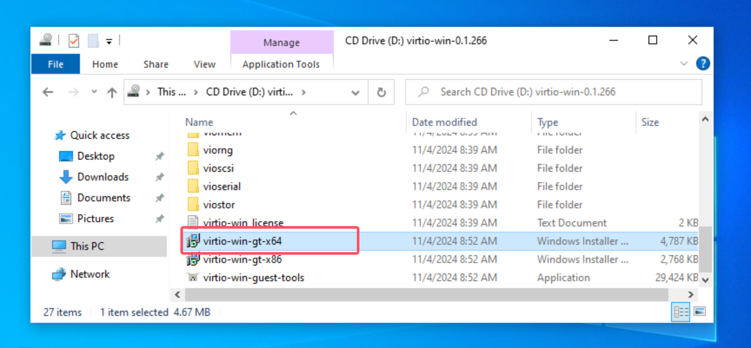The height and width of the screenshot is (348, 751).
Task: Open the recent locations dropdown arrow
Action: [x=94, y=92]
